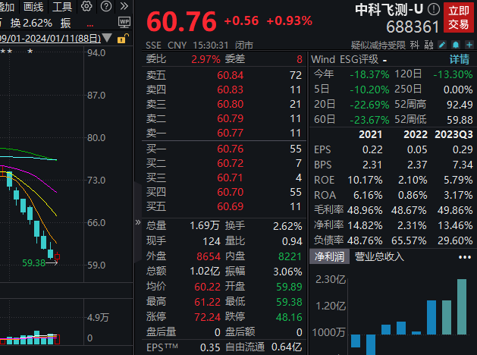Click the 59.38 low price marker
The width and height of the screenshot is (477, 355).
33,262
